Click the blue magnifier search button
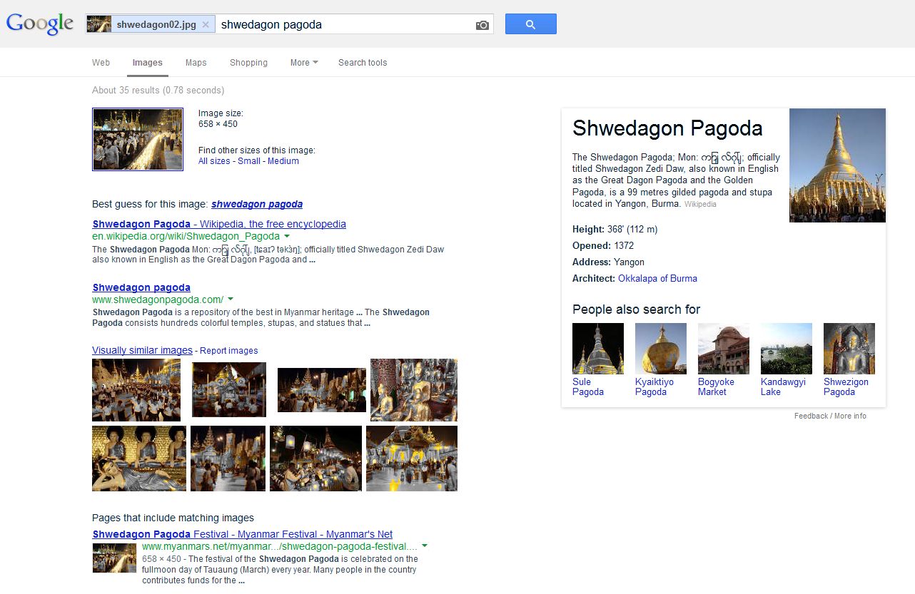 pos(530,24)
